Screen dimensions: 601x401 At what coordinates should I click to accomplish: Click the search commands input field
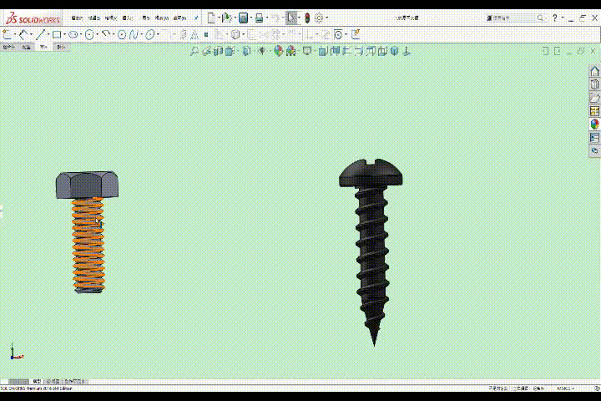511,18
